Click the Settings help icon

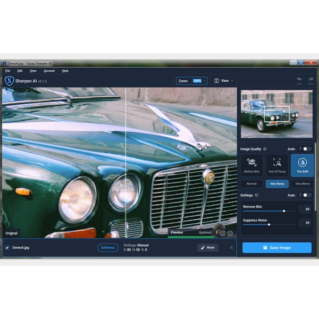click(x=257, y=195)
